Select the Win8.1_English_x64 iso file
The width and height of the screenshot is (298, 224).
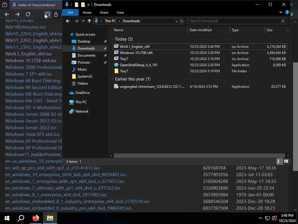pos(200,47)
